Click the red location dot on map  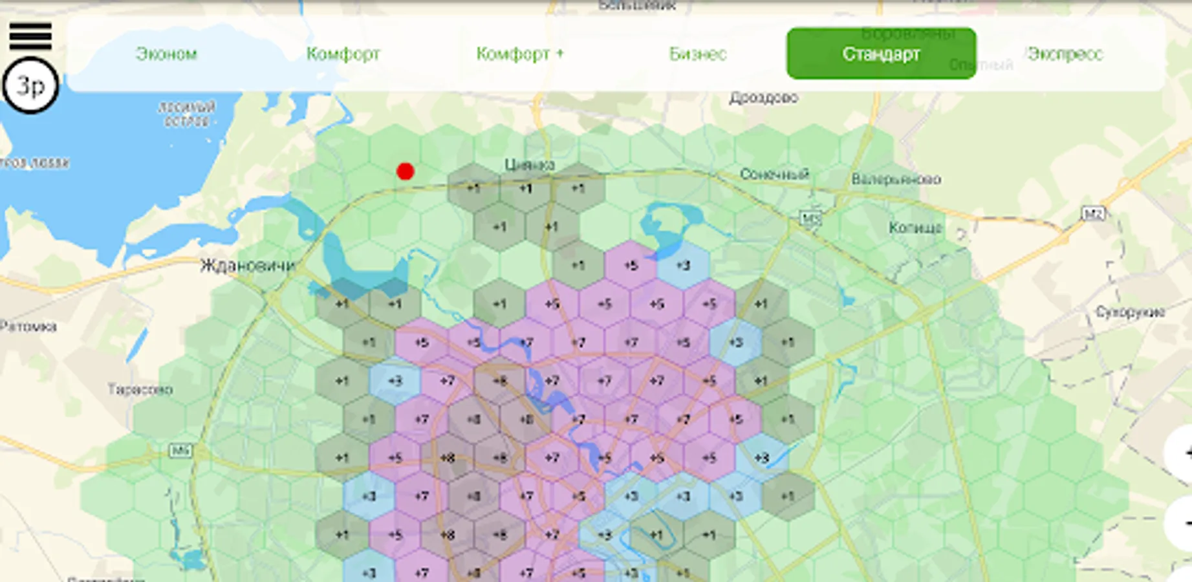(406, 171)
